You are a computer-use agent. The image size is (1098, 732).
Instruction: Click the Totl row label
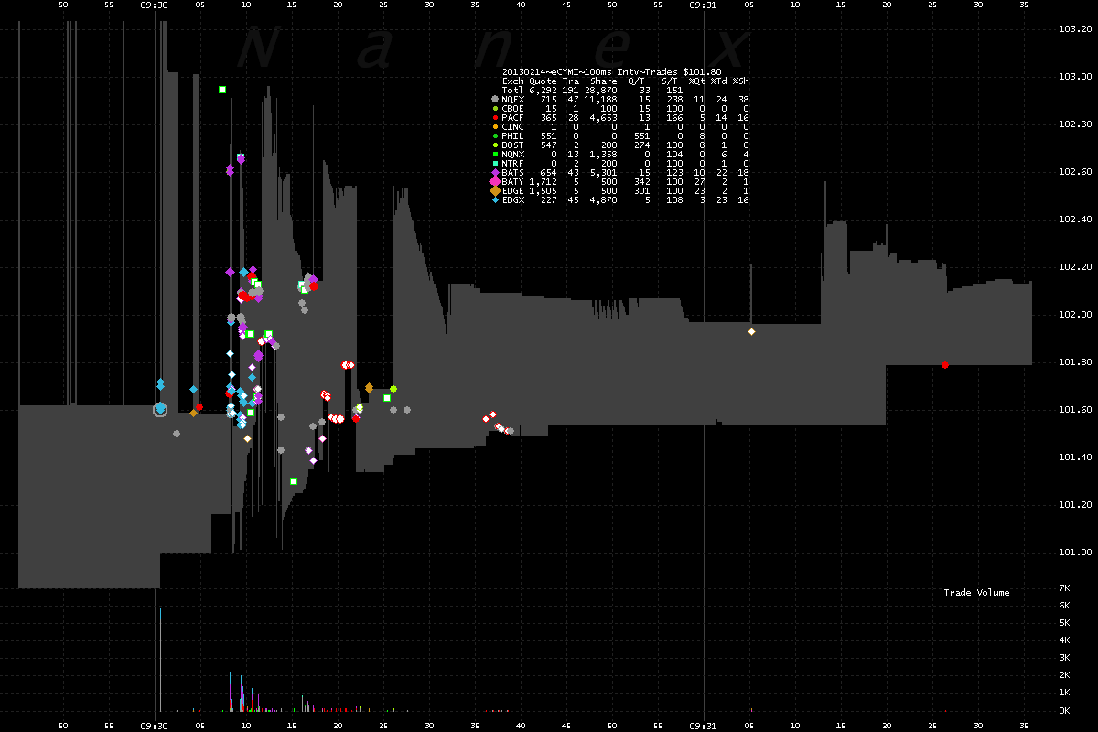pyautogui.click(x=513, y=90)
